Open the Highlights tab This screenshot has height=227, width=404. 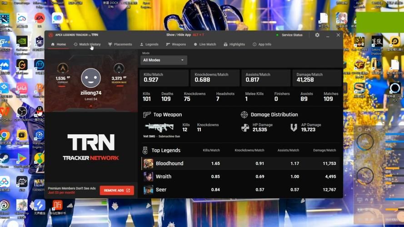[234, 44]
